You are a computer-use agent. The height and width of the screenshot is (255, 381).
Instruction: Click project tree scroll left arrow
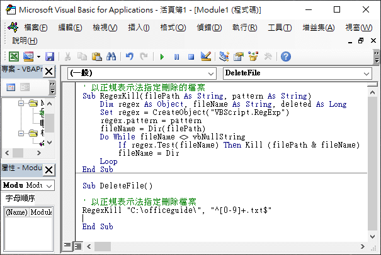7,153
